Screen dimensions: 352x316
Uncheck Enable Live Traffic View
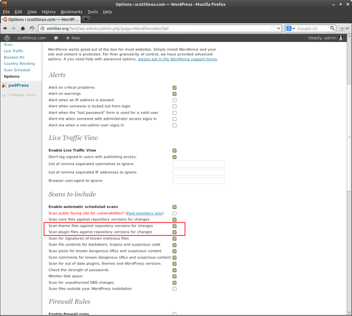coord(174,150)
